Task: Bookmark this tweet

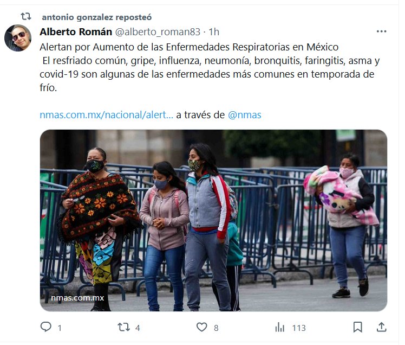Action: pos(358,327)
